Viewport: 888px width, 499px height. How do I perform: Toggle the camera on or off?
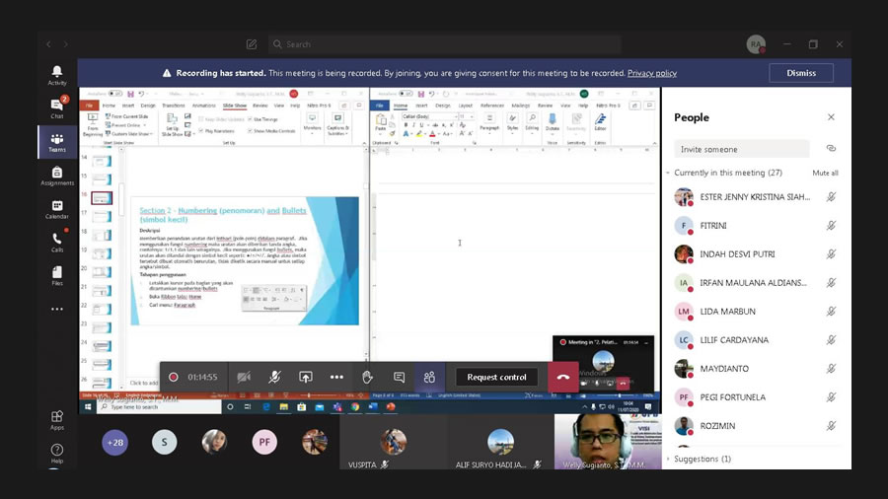pyautogui.click(x=244, y=377)
